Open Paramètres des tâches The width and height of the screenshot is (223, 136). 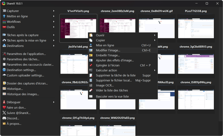[x=23, y=59]
